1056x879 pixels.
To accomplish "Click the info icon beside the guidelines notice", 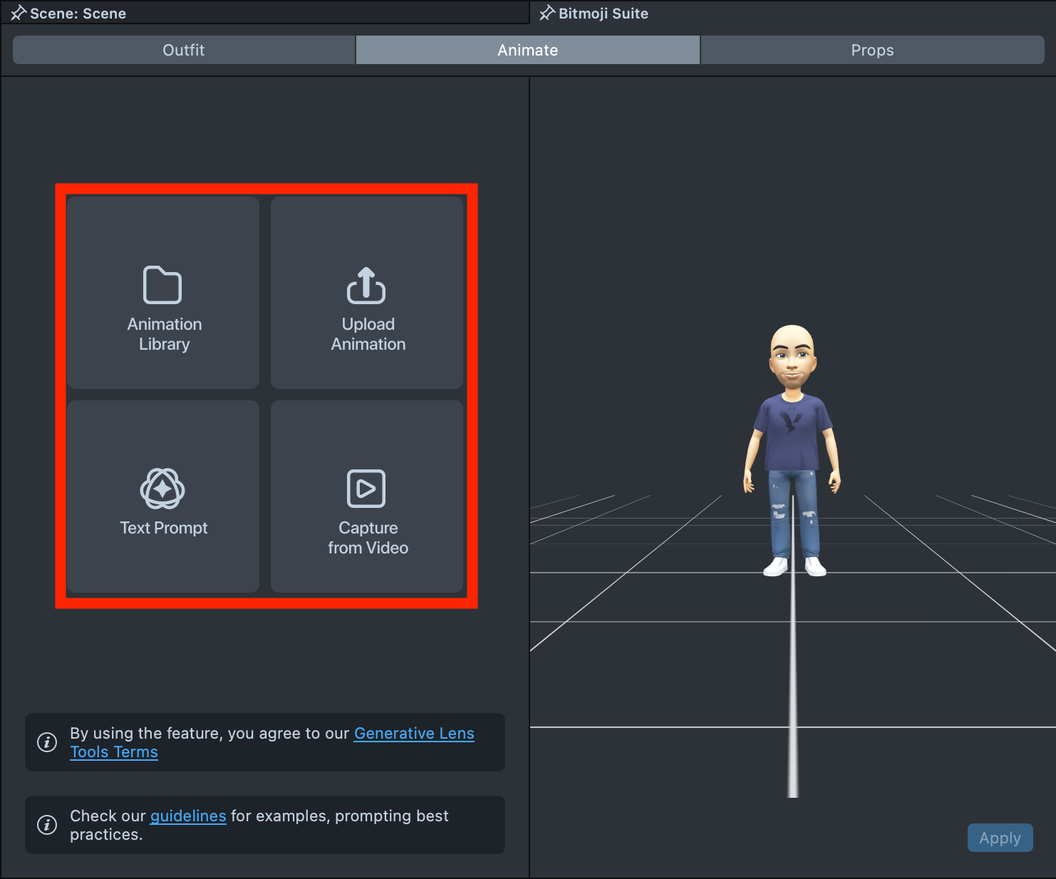I will tap(47, 825).
